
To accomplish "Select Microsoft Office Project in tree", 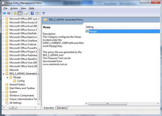I will click(x=23, y=52).
